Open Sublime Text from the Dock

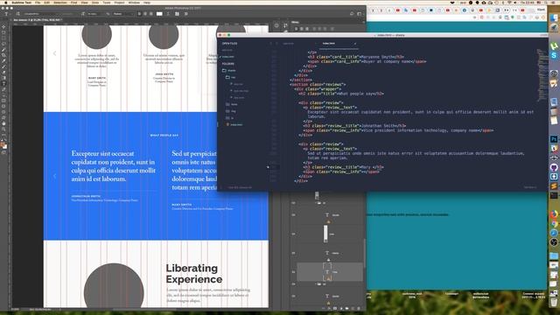tap(554, 186)
